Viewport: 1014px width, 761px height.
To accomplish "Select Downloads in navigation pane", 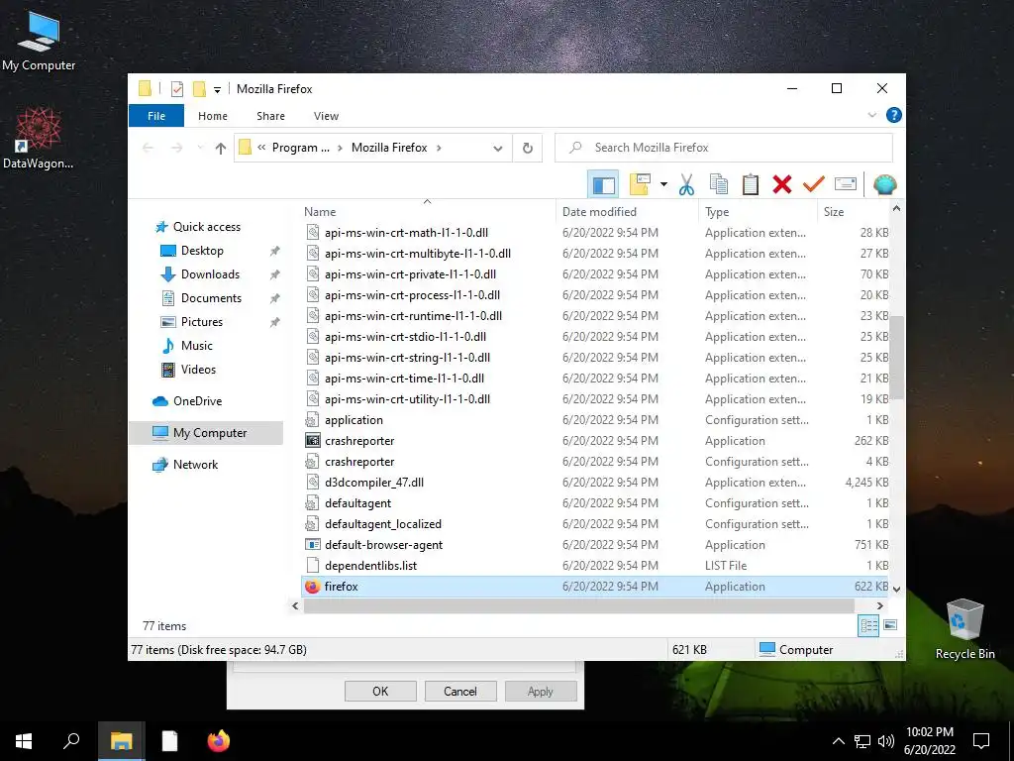I will [x=210, y=274].
